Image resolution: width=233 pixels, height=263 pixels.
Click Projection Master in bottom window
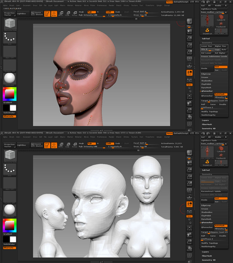[x=9, y=145]
